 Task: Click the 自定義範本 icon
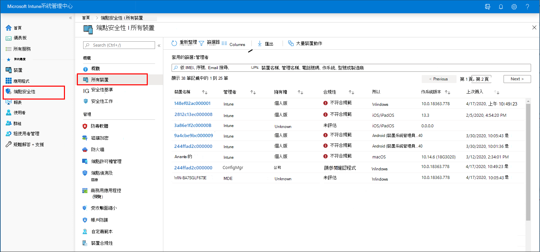coord(85,231)
